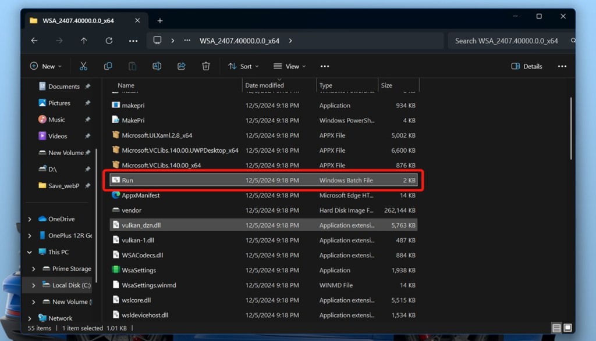Click the WSA_2407.40000.0.0_x64 breadcrumb
This screenshot has height=341, width=596.
point(239,41)
